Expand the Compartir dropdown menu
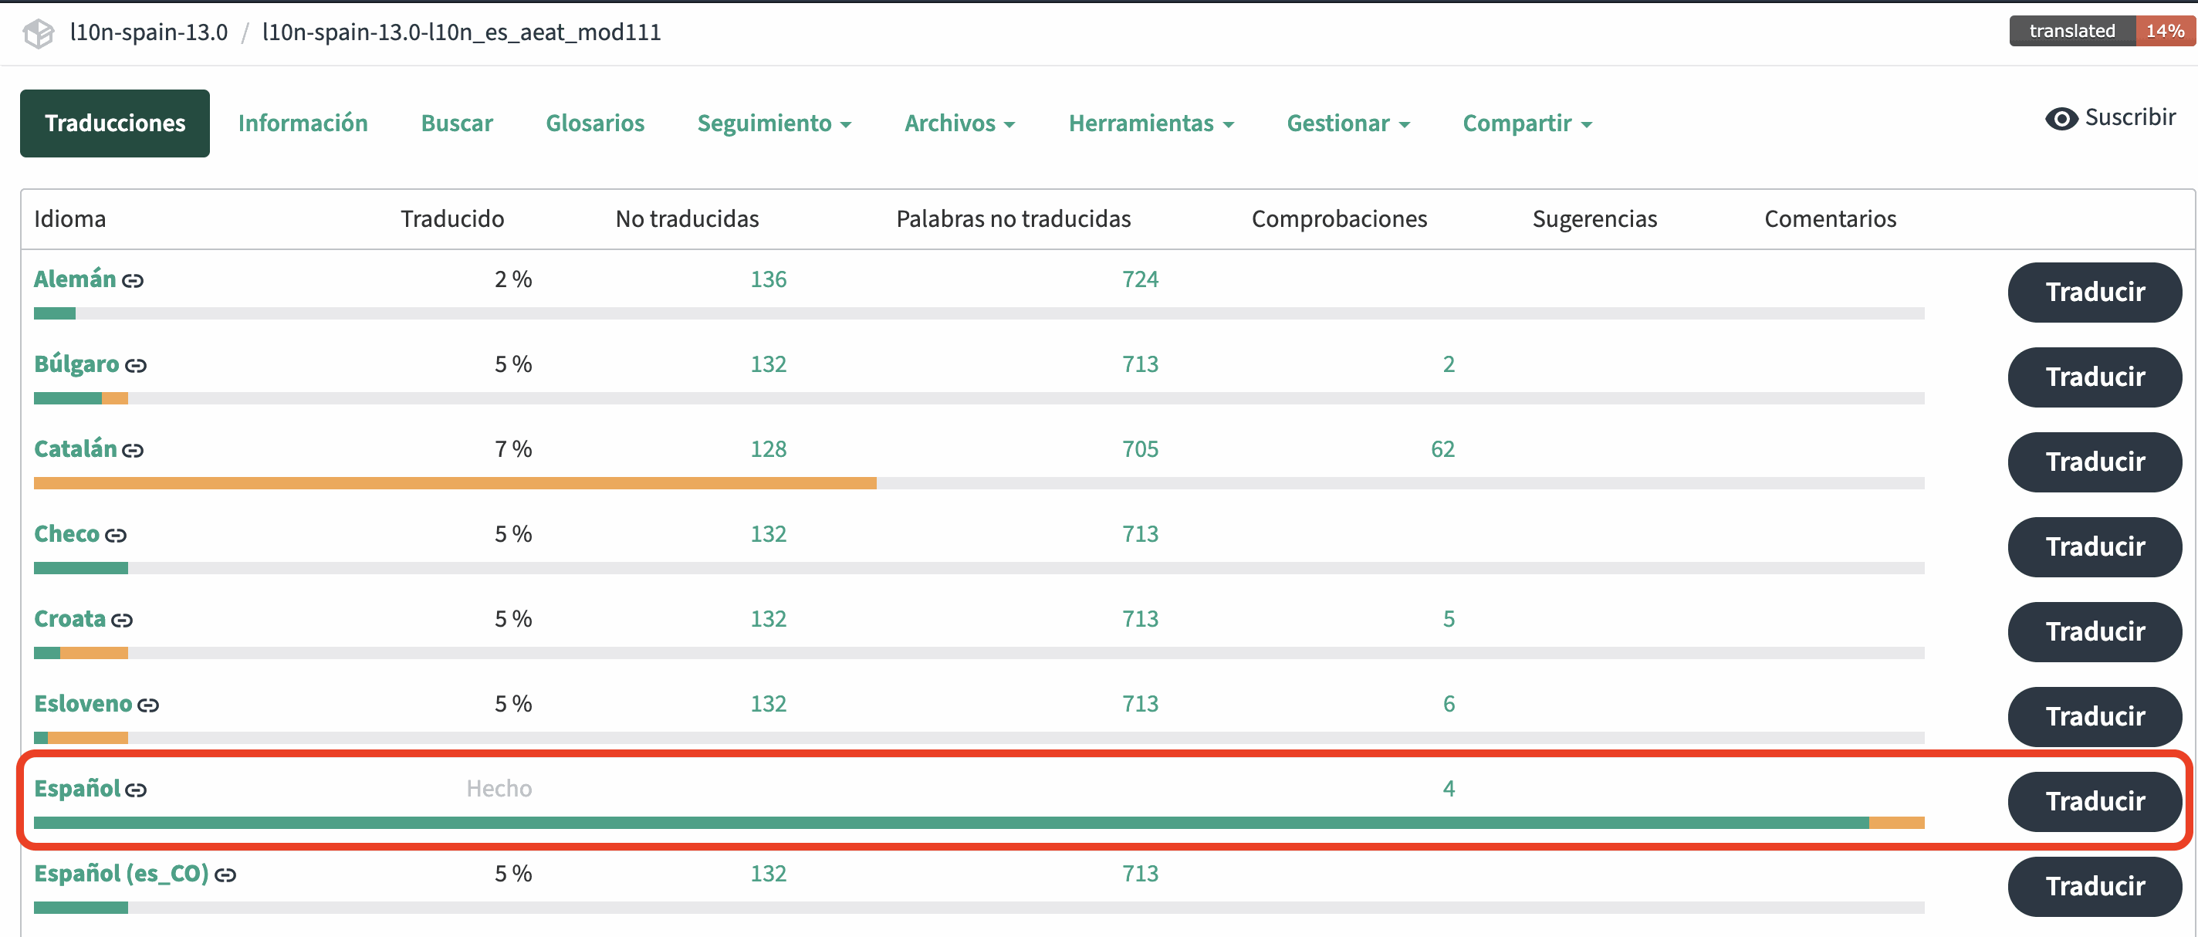 pyautogui.click(x=1527, y=123)
